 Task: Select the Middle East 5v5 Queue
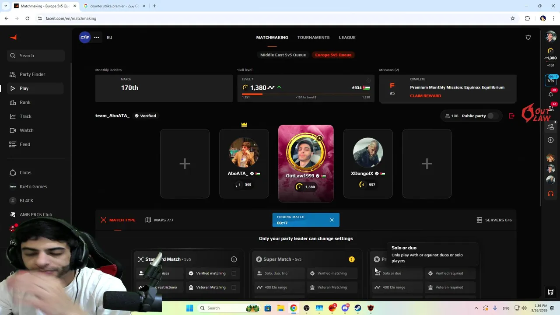pyautogui.click(x=283, y=55)
